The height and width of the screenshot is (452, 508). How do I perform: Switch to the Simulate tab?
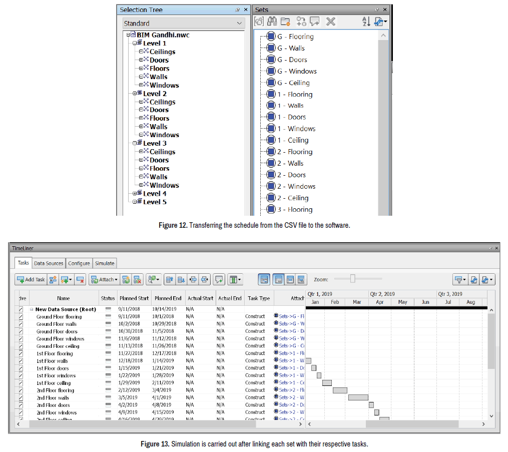click(105, 263)
